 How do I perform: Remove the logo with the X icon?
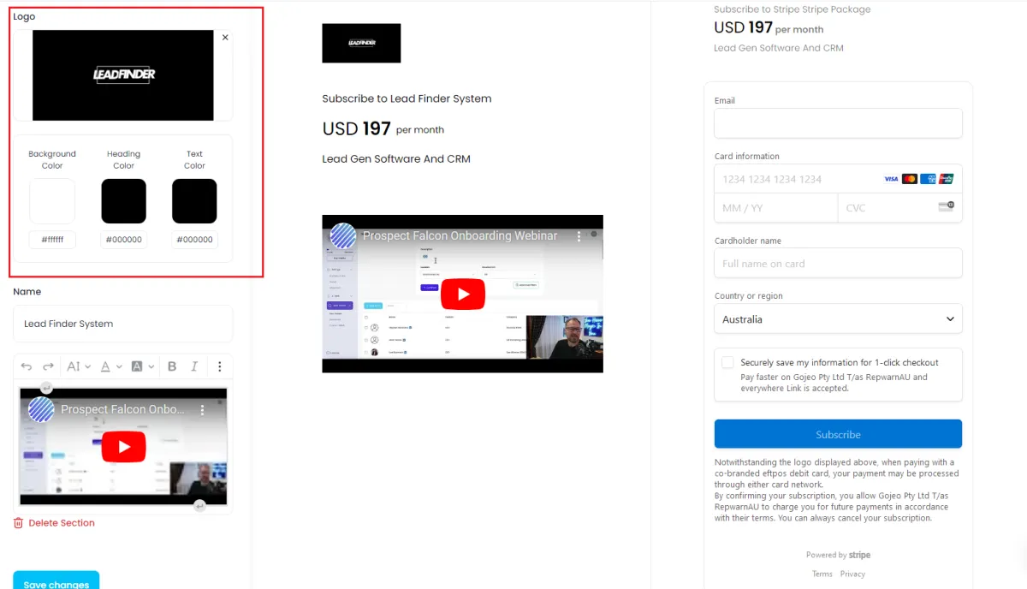pyautogui.click(x=225, y=38)
